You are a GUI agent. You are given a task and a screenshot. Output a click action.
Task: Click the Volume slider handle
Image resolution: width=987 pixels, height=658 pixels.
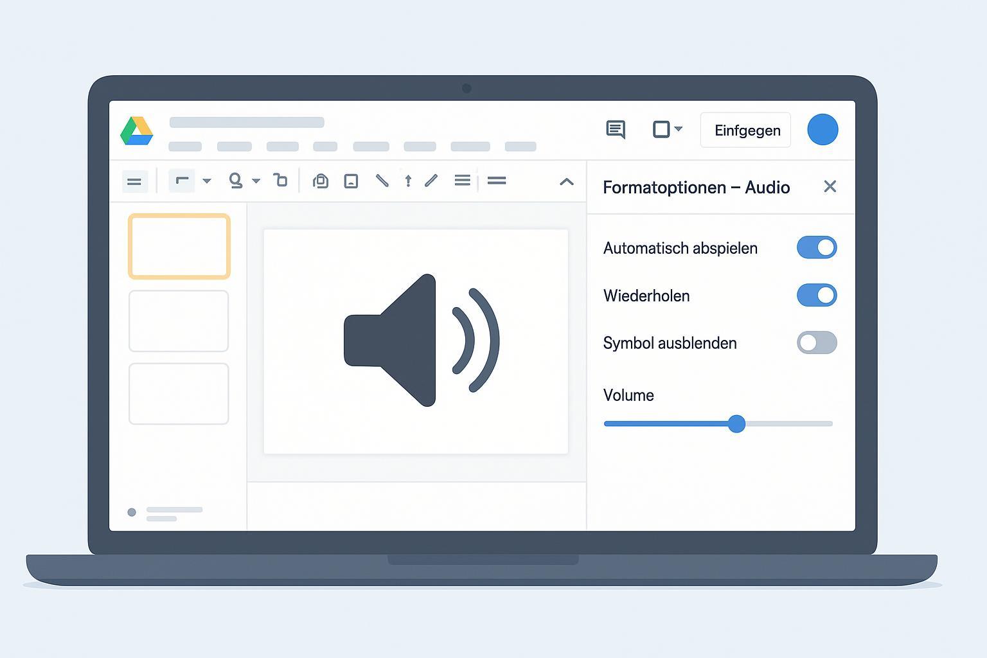(x=736, y=424)
